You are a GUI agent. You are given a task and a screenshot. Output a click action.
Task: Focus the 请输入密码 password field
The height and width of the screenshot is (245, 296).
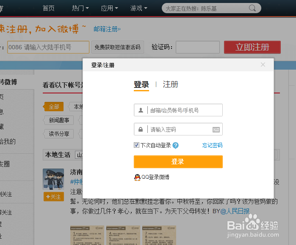coord(178,129)
